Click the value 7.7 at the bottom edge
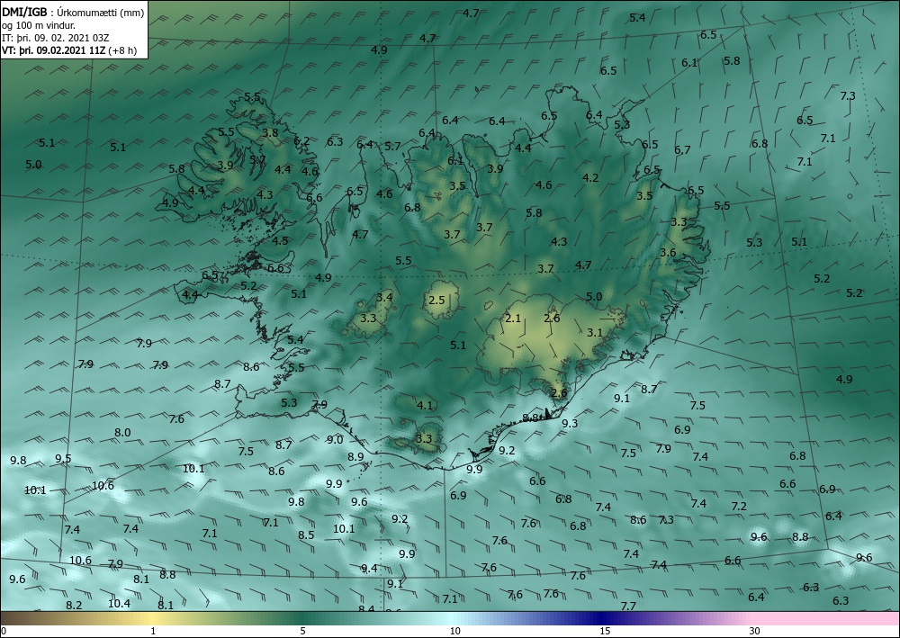Image resolution: width=900 pixels, height=638 pixels. pos(628,606)
